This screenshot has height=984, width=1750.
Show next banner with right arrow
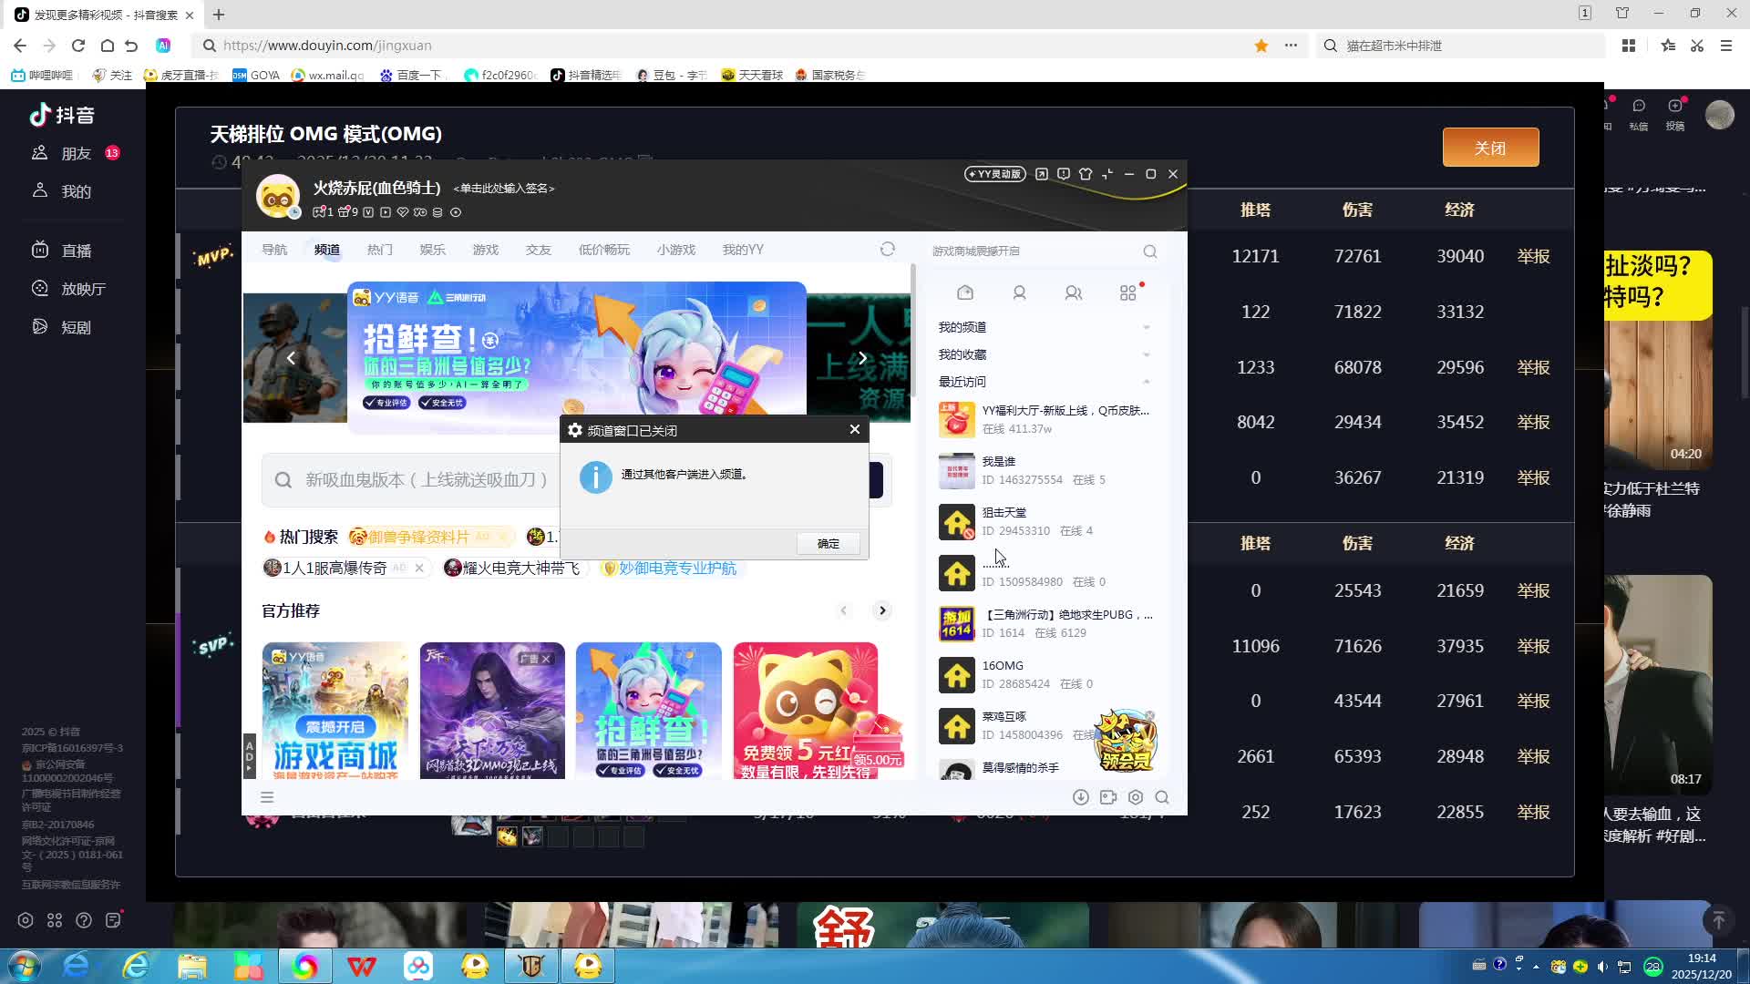862,358
